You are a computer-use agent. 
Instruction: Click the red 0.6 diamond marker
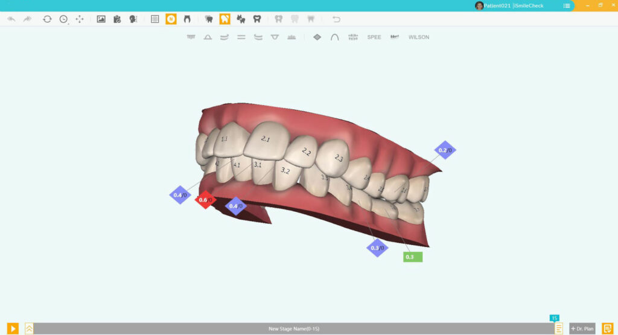click(x=205, y=200)
